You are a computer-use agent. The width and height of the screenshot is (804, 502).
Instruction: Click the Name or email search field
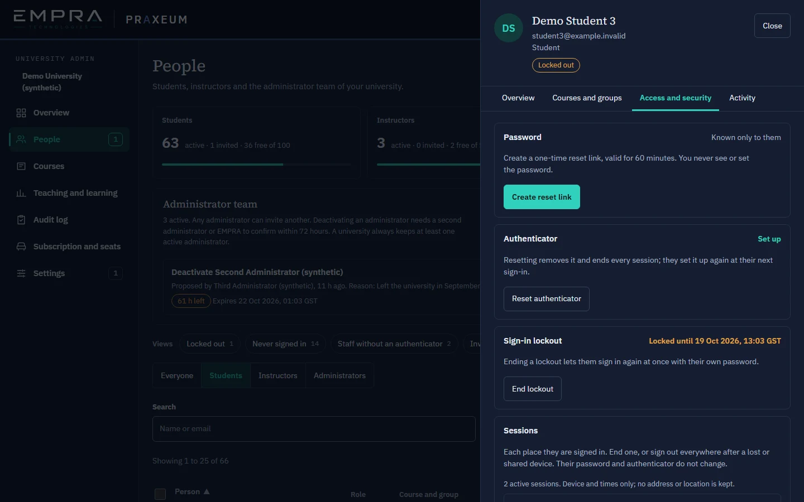(x=314, y=429)
